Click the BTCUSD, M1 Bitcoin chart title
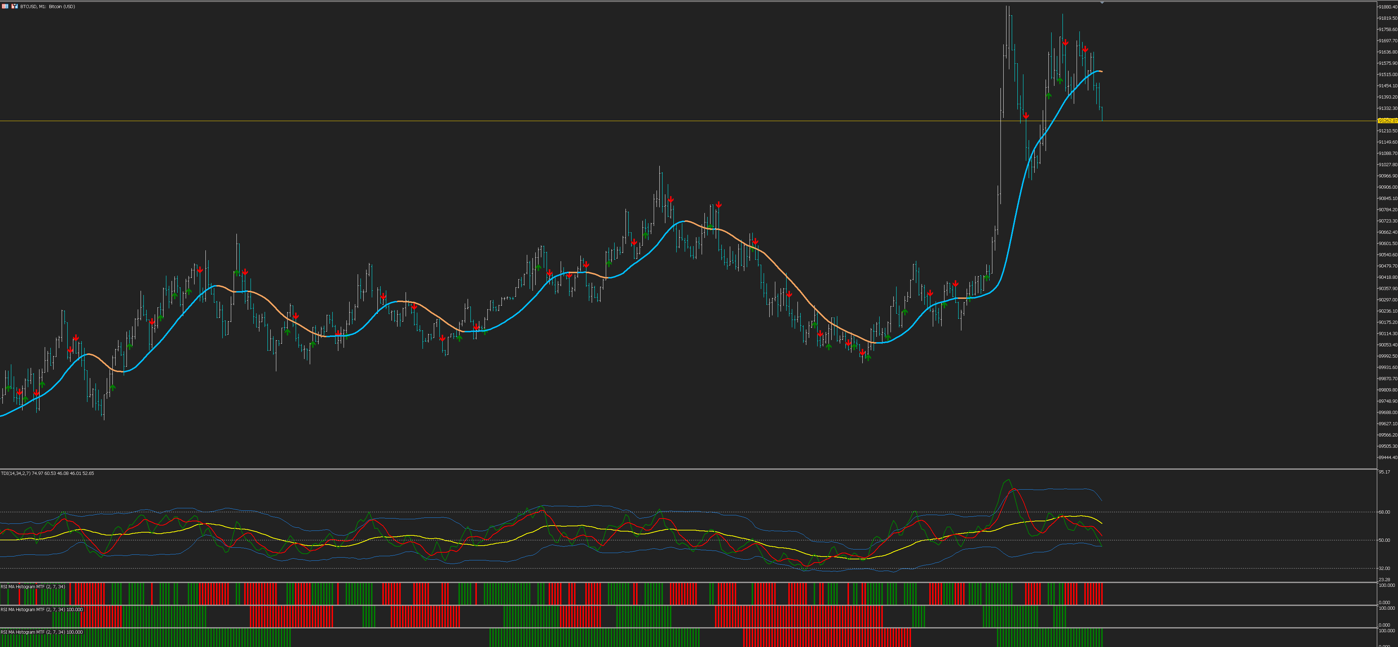The height and width of the screenshot is (647, 1398). point(48,6)
